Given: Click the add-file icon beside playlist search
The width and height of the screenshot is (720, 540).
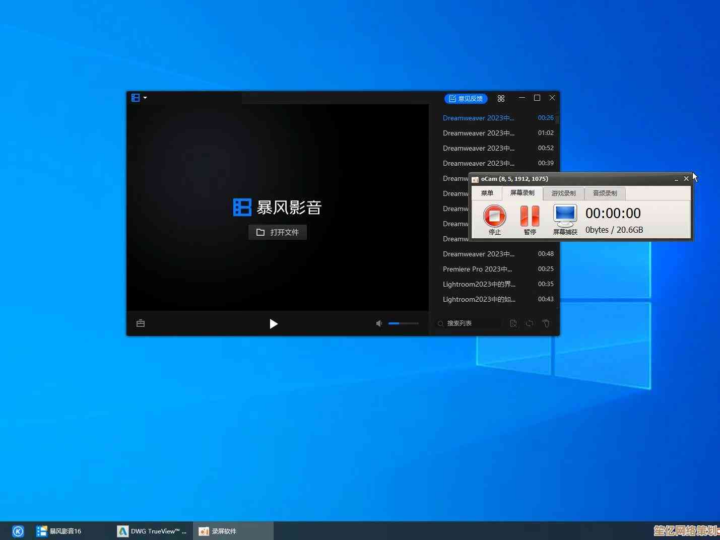Looking at the screenshot, I should point(513,323).
